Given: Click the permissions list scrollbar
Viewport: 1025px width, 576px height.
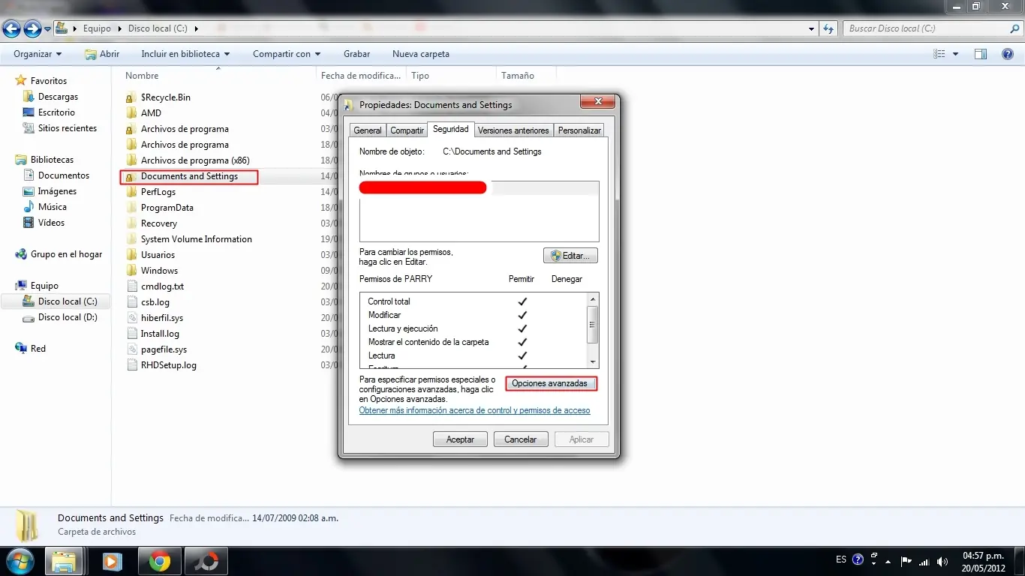Looking at the screenshot, I should click(x=592, y=325).
